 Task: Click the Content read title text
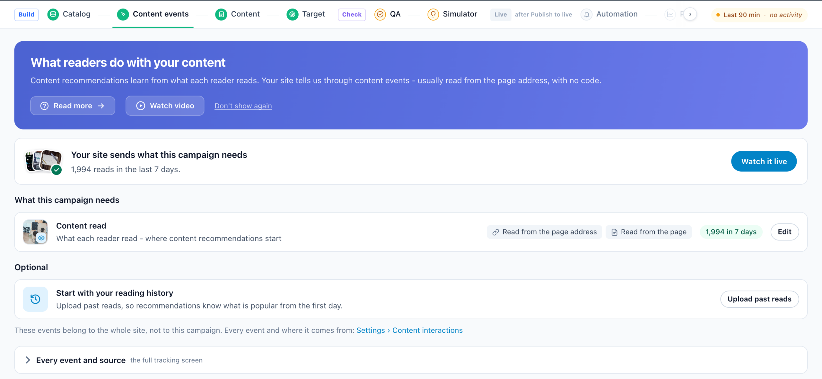(x=81, y=225)
